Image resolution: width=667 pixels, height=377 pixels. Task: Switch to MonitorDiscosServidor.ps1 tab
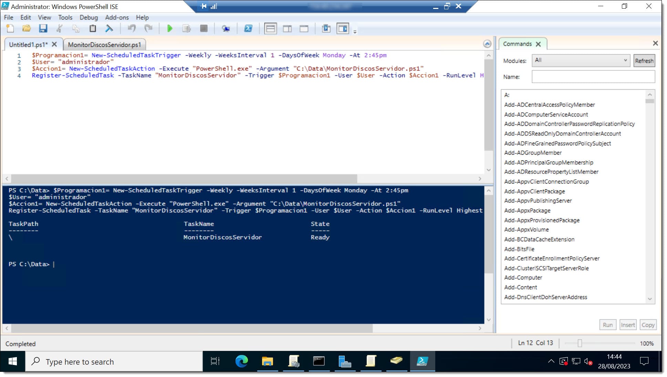click(x=105, y=44)
